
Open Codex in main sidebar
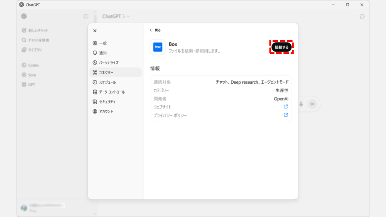(x=31, y=65)
